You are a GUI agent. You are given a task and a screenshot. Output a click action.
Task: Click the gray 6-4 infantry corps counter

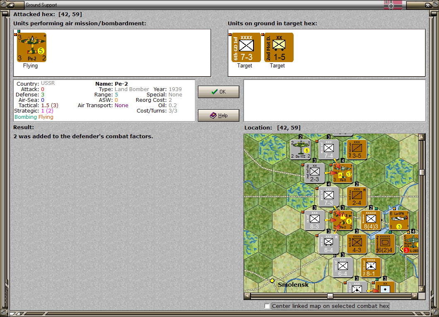click(x=343, y=267)
